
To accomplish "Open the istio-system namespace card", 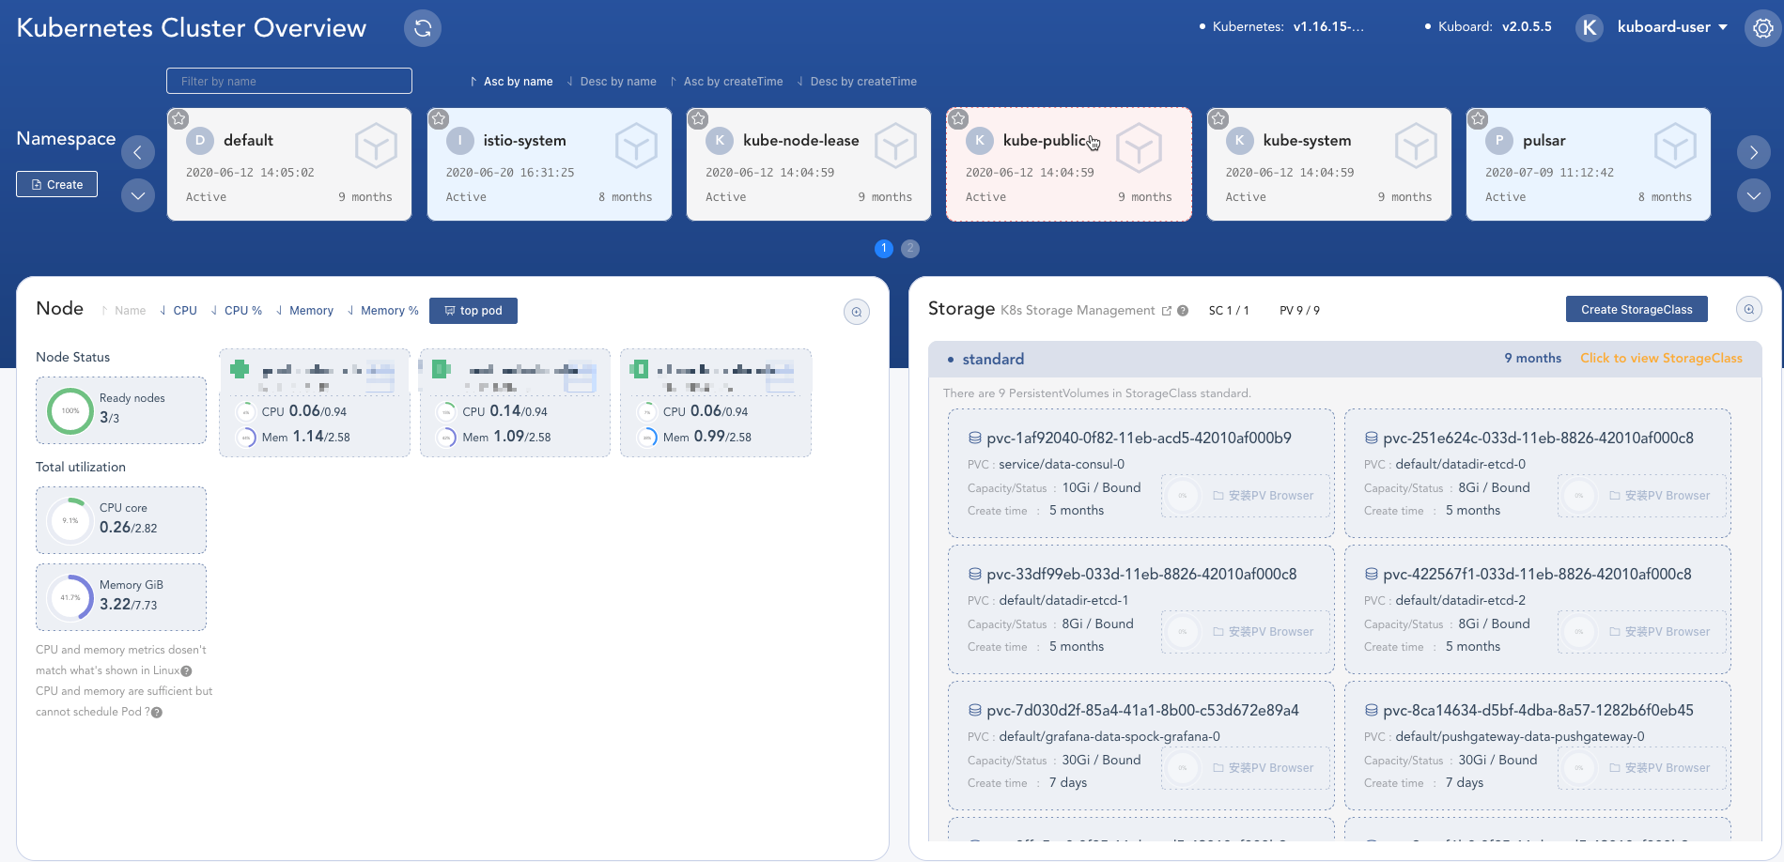I will [550, 164].
